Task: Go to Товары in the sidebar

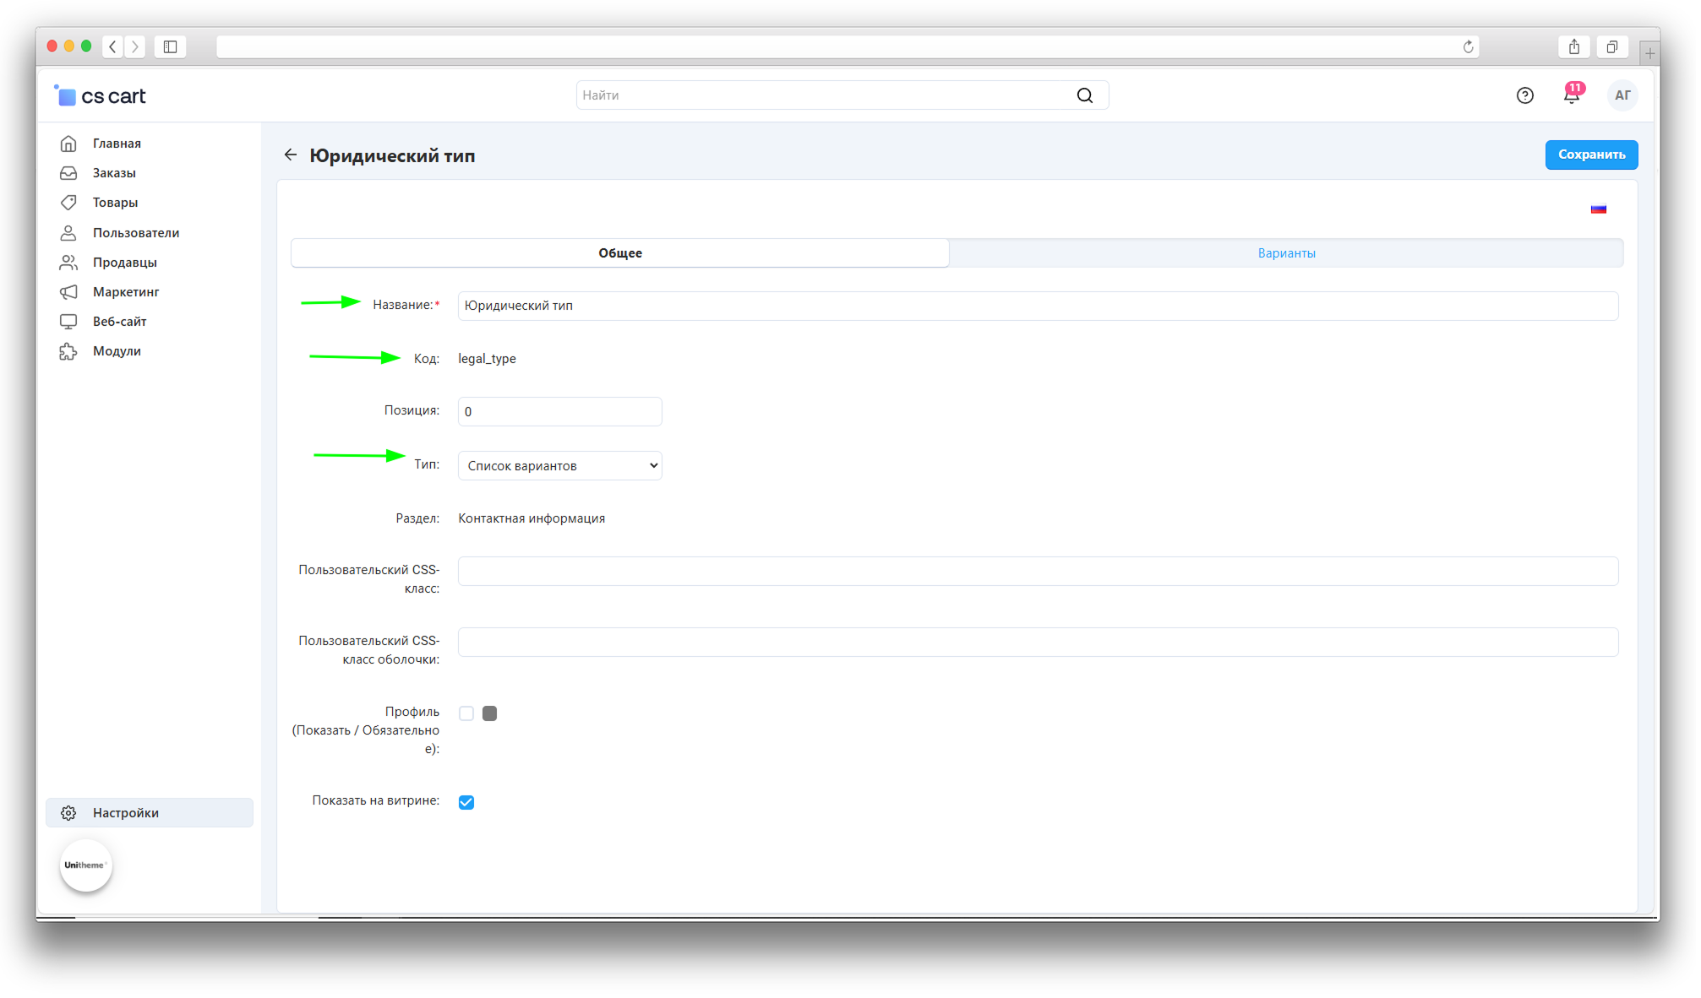Action: click(115, 203)
